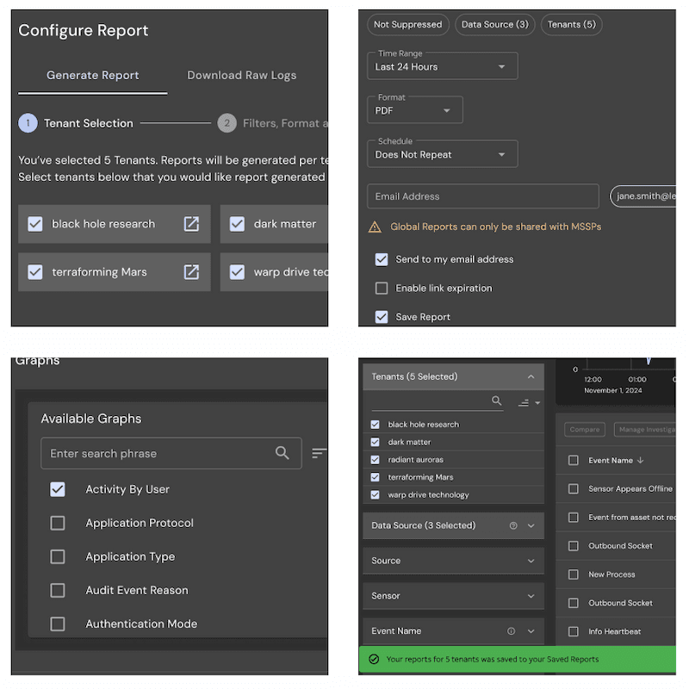This screenshot has width=689, height=689.
Task: Click search icon in Tenants filter panel
Action: click(497, 400)
